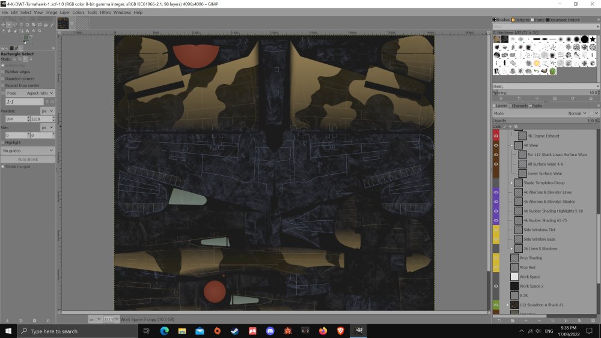Toggle visibility of 4K Engine Exhaust layer
This screenshot has width=601, height=338.
pyautogui.click(x=496, y=136)
